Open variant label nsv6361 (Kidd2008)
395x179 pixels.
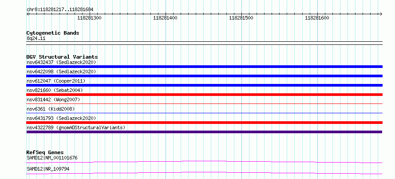51,109
